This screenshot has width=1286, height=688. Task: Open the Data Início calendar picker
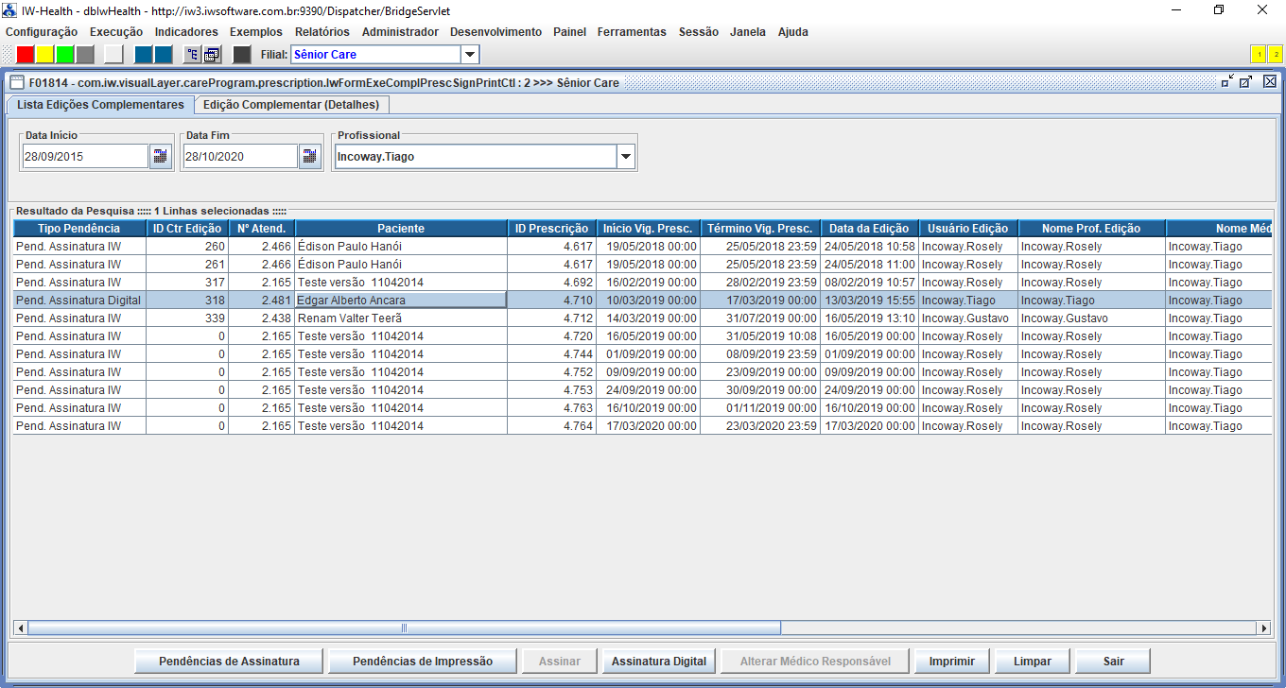(160, 157)
